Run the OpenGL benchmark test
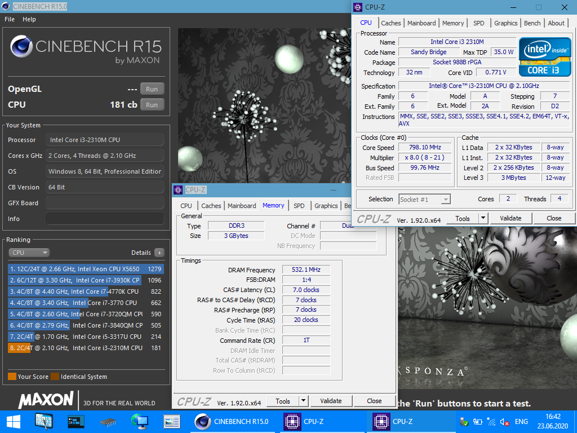 (x=152, y=89)
